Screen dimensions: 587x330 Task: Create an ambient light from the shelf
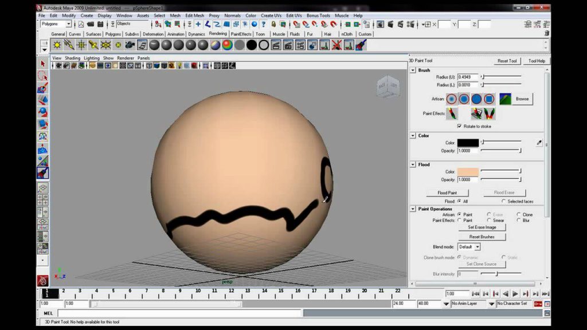pyautogui.click(x=57, y=45)
